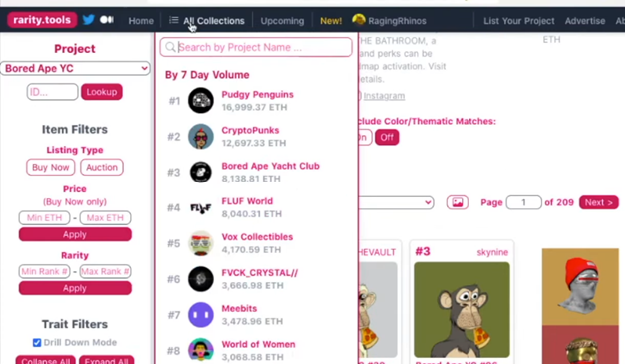Open the FVCK_CRYSTAL// avatar icon
Viewport: 625px width, 364px height.
point(201,279)
